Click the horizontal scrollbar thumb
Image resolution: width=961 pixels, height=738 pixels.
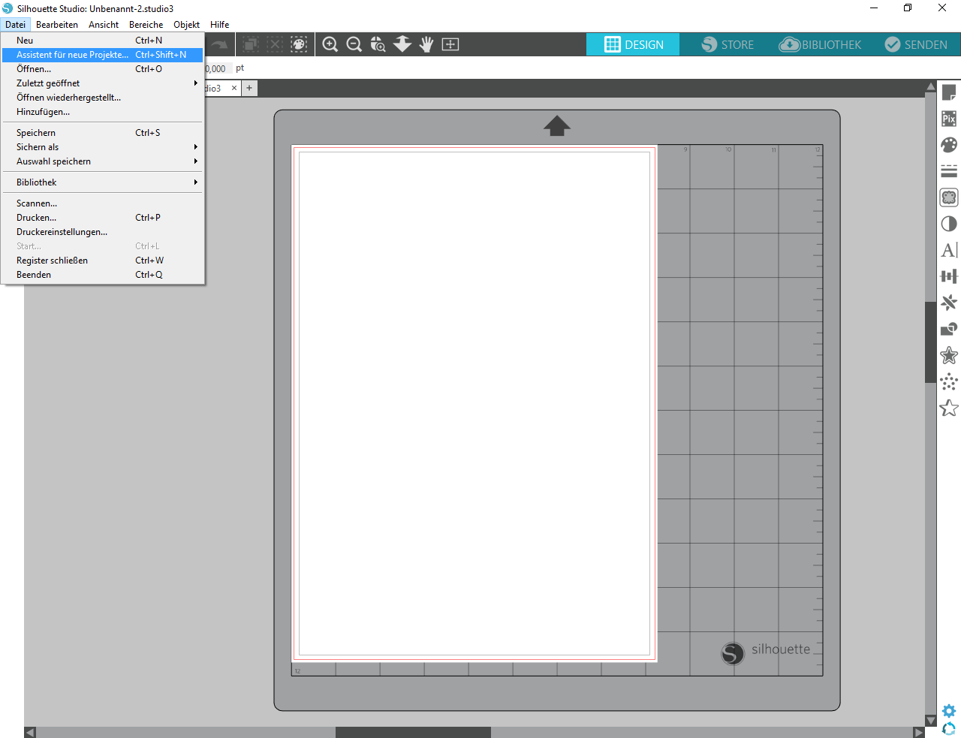(413, 732)
